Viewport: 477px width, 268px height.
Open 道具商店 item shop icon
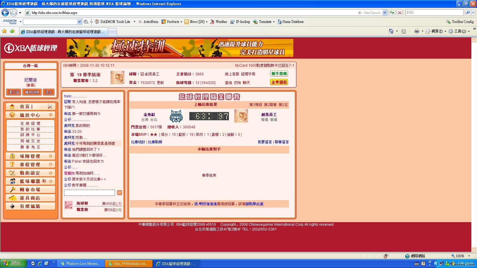pos(12,198)
